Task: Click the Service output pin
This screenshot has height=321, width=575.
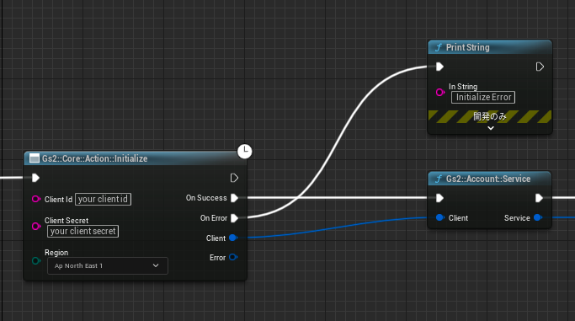Action: pos(538,217)
